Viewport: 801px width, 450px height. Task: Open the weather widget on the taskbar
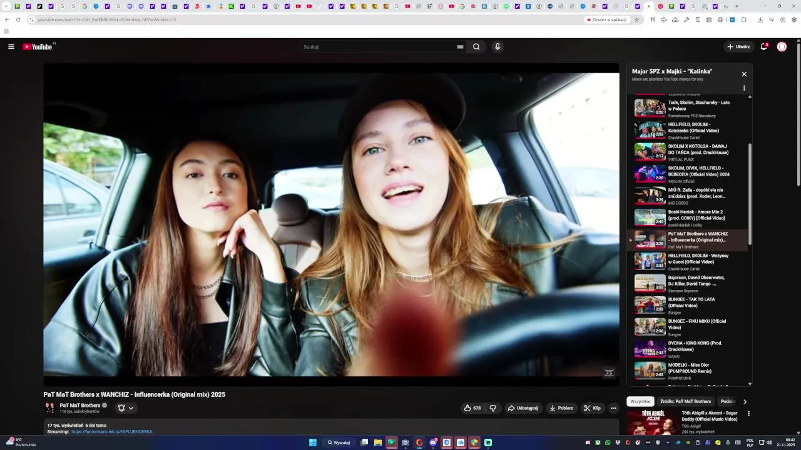pos(21,442)
